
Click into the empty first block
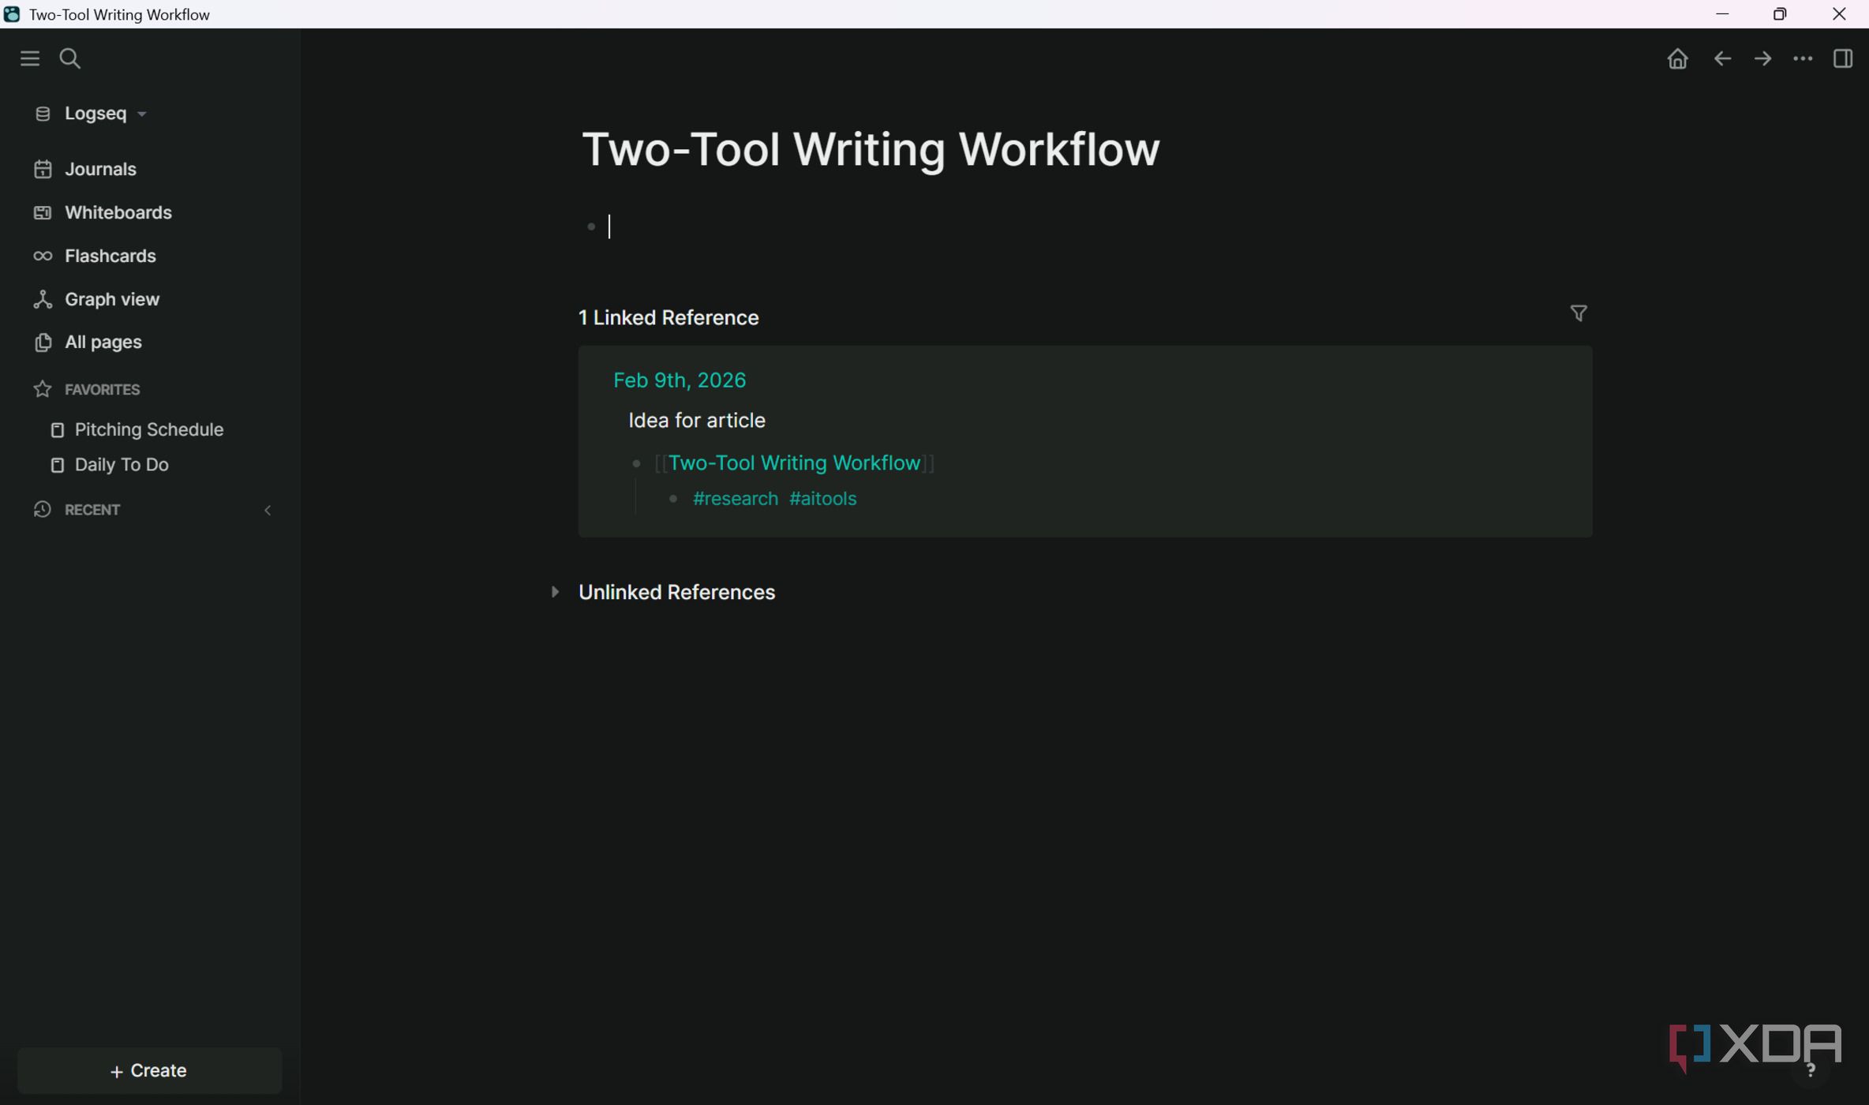point(1097,227)
